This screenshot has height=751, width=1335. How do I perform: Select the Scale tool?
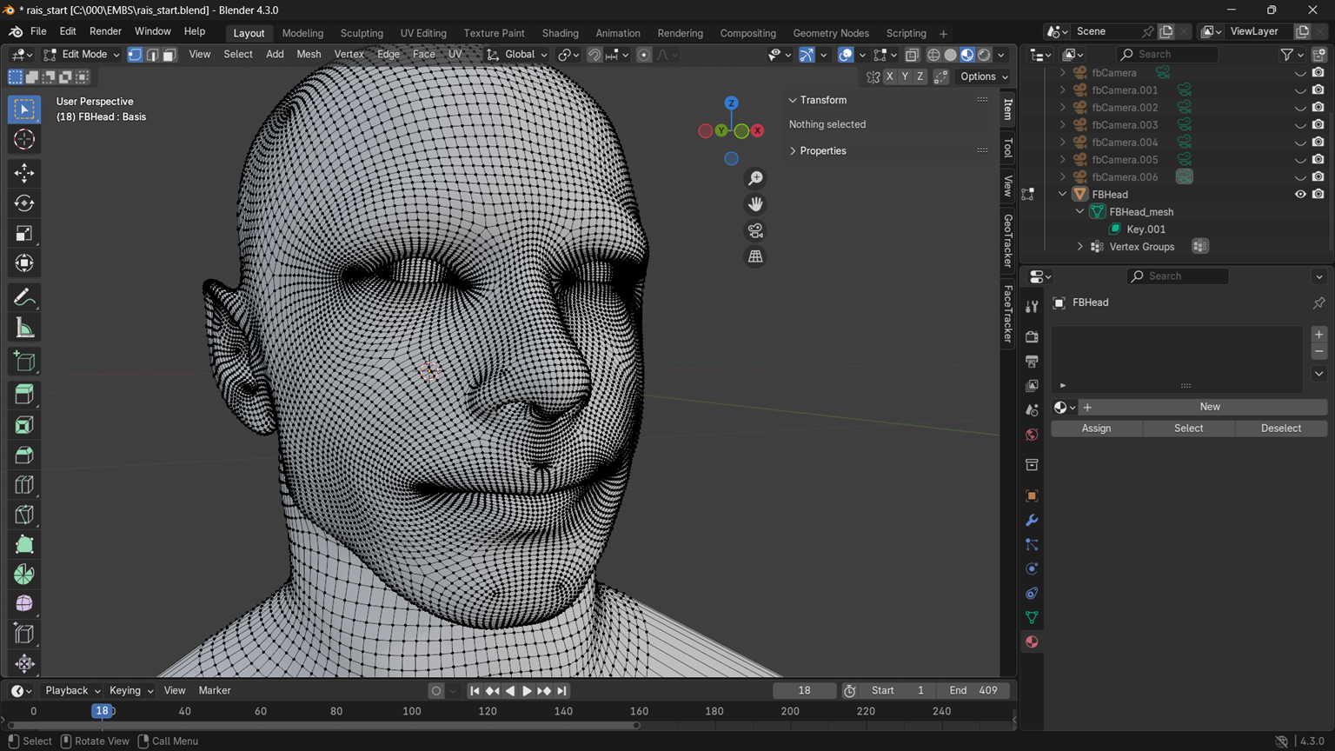(x=24, y=233)
